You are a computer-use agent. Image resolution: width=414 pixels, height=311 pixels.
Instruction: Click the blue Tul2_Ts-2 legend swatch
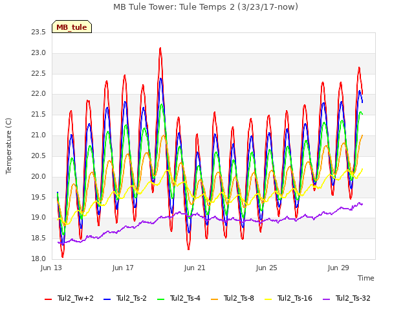107,299
